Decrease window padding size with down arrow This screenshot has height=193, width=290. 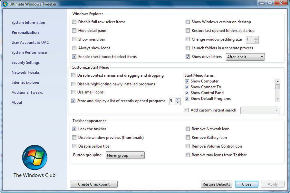pyautogui.click(x=256, y=41)
